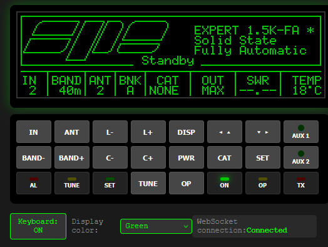The height and width of the screenshot is (247, 328).
Task: Click the TX transmit indicator
Action: pos(301,183)
